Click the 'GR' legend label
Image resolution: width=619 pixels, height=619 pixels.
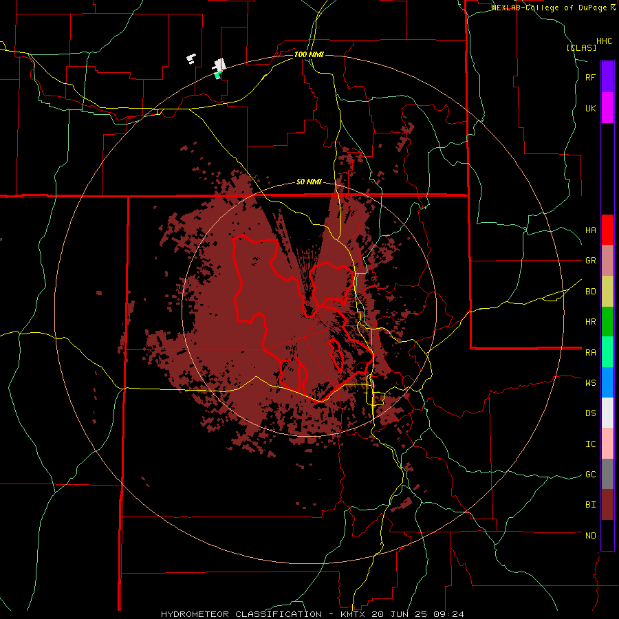(x=591, y=261)
